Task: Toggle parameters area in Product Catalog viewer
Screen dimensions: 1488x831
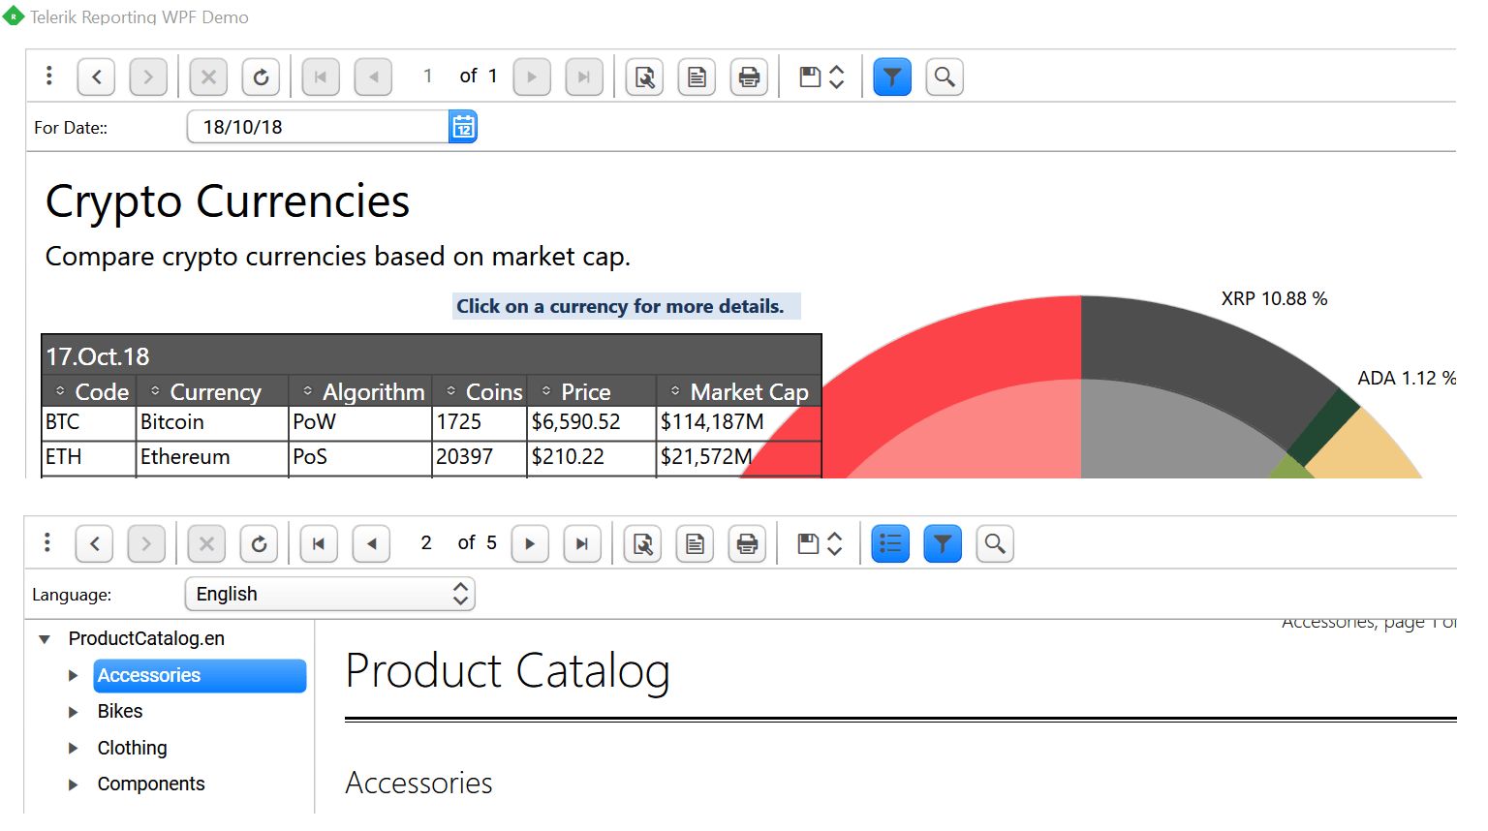Action: [943, 543]
